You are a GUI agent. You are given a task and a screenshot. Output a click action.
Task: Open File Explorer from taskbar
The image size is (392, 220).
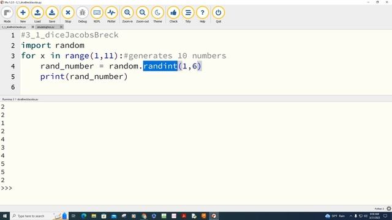pyautogui.click(x=94, y=216)
